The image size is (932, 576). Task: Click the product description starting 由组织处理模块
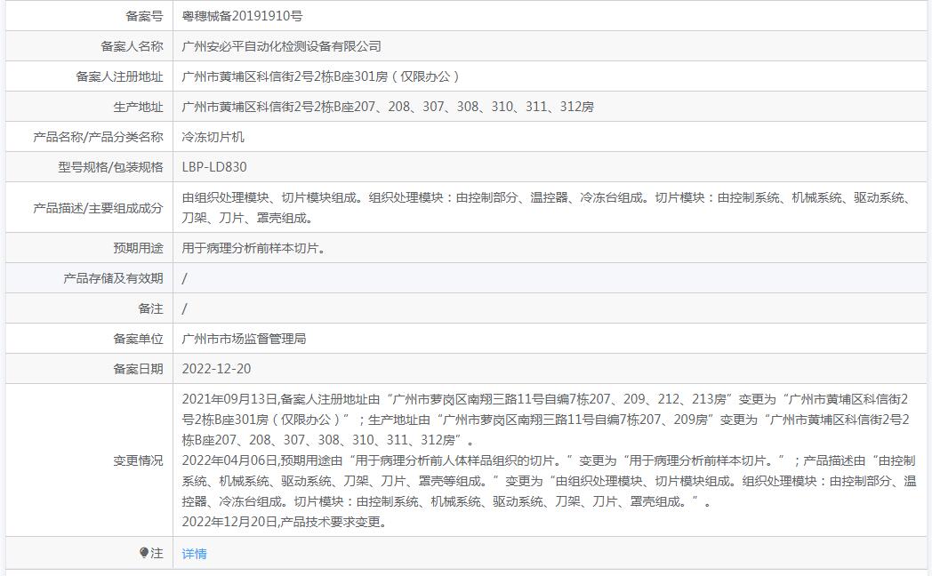click(x=548, y=208)
